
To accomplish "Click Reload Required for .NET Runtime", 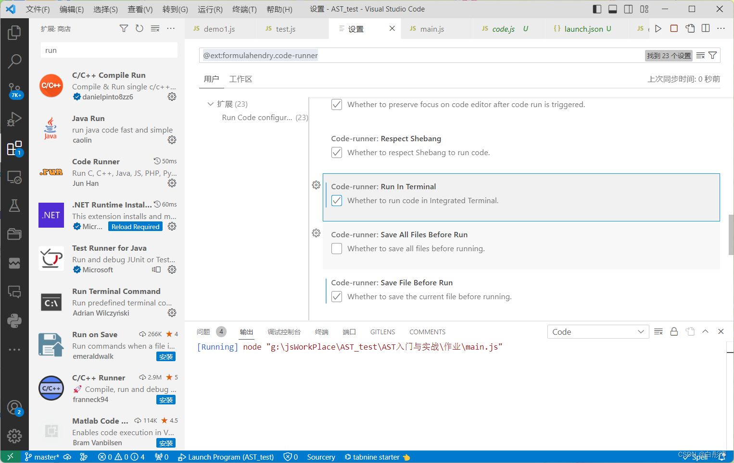I will tap(135, 227).
